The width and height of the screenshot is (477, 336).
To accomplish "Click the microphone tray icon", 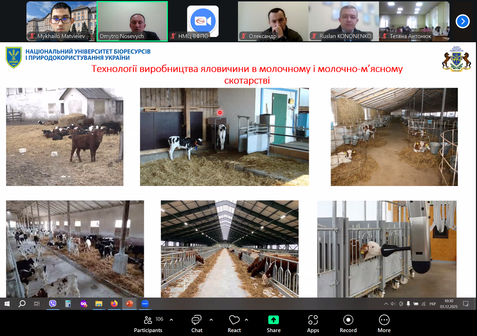I will [x=408, y=304].
